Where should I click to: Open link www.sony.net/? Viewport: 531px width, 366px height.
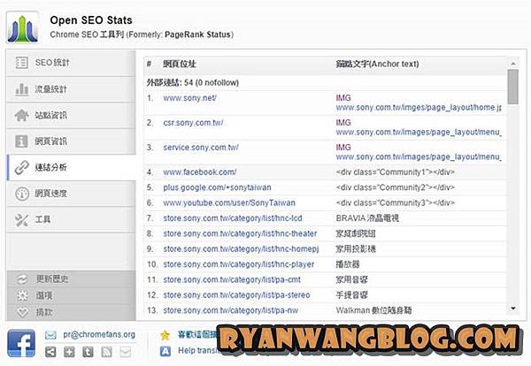[x=189, y=98]
